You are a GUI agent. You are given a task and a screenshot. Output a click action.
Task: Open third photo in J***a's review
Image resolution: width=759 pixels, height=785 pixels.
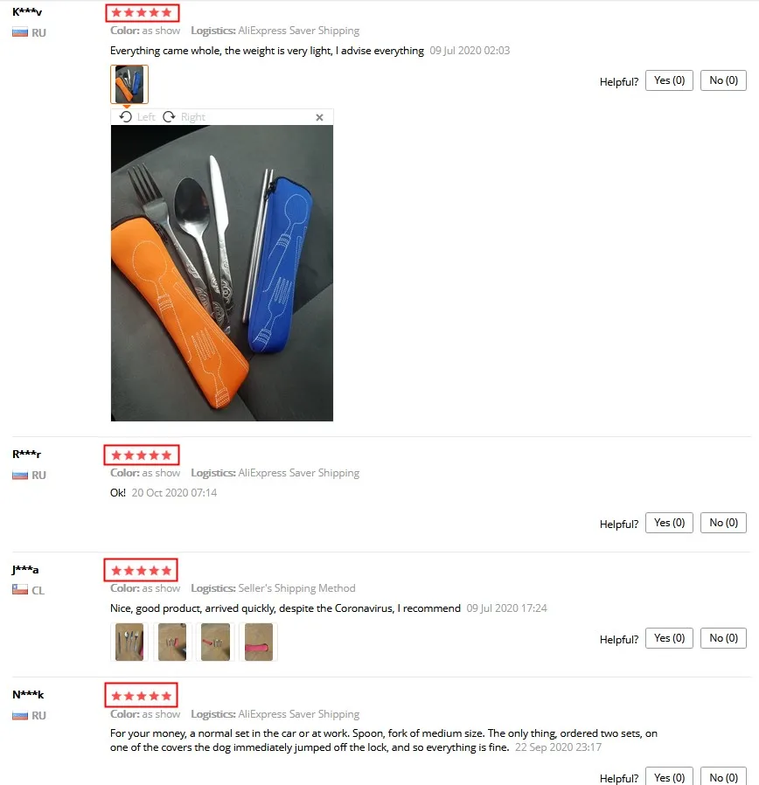point(215,642)
